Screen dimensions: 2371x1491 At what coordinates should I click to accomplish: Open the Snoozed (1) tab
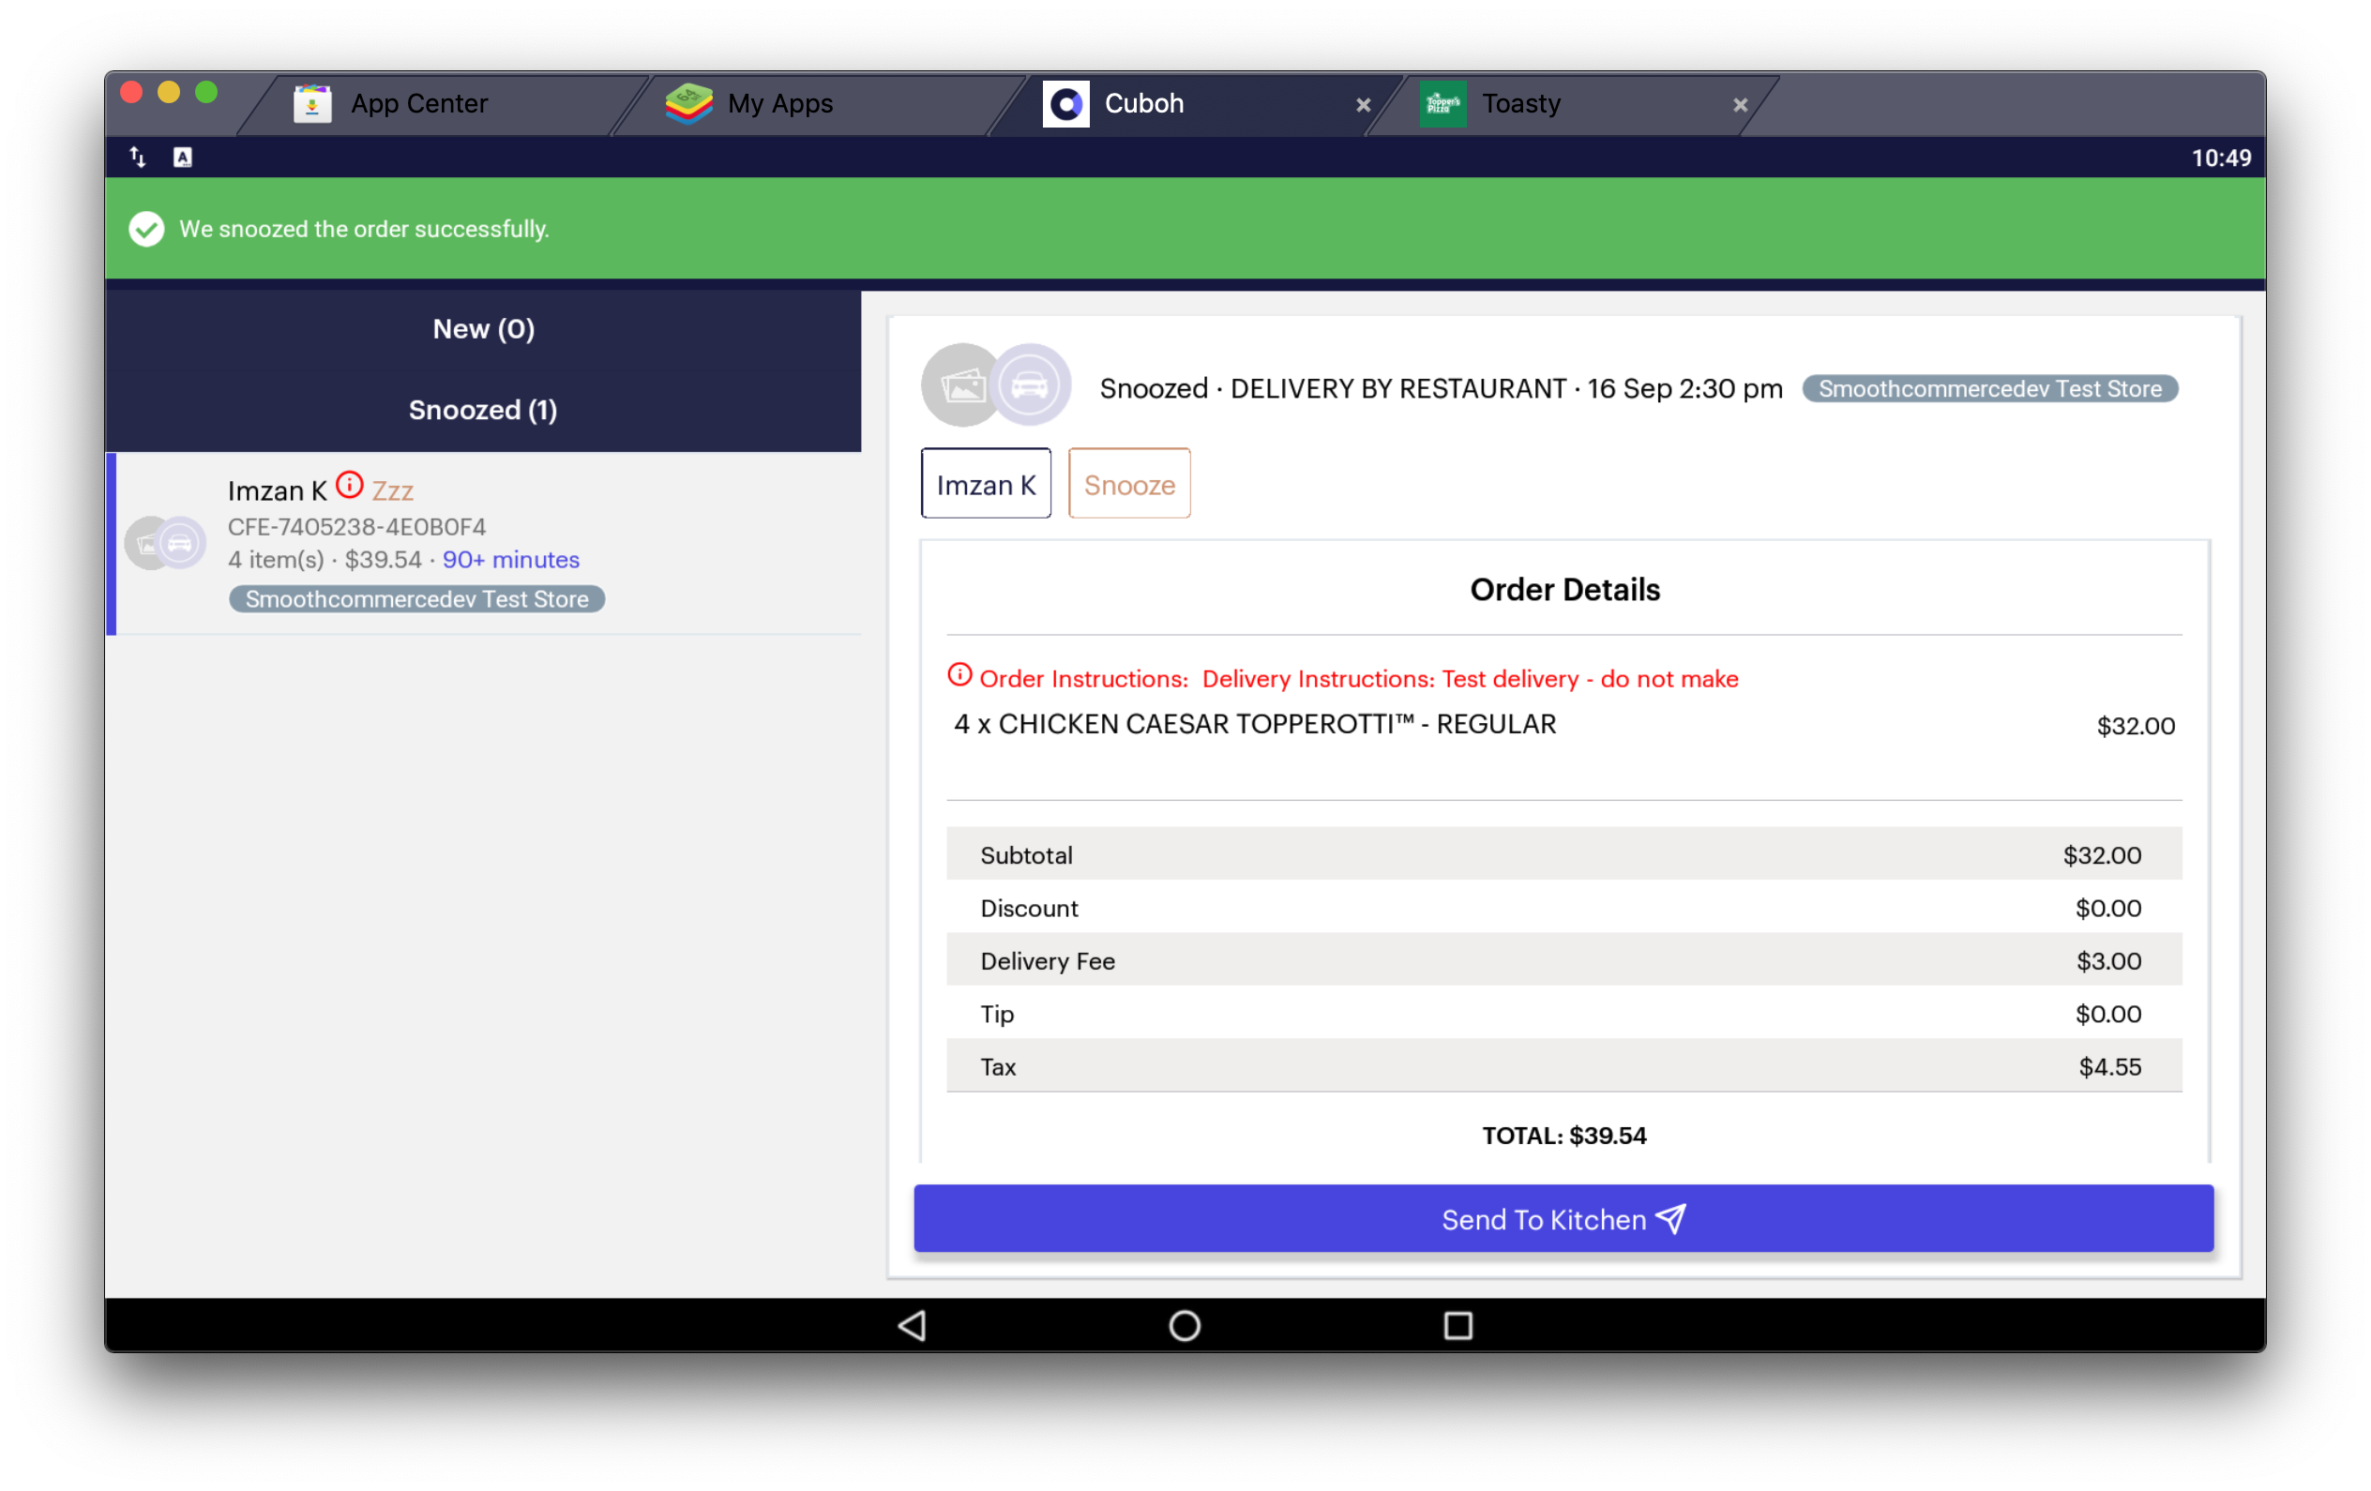click(x=482, y=410)
